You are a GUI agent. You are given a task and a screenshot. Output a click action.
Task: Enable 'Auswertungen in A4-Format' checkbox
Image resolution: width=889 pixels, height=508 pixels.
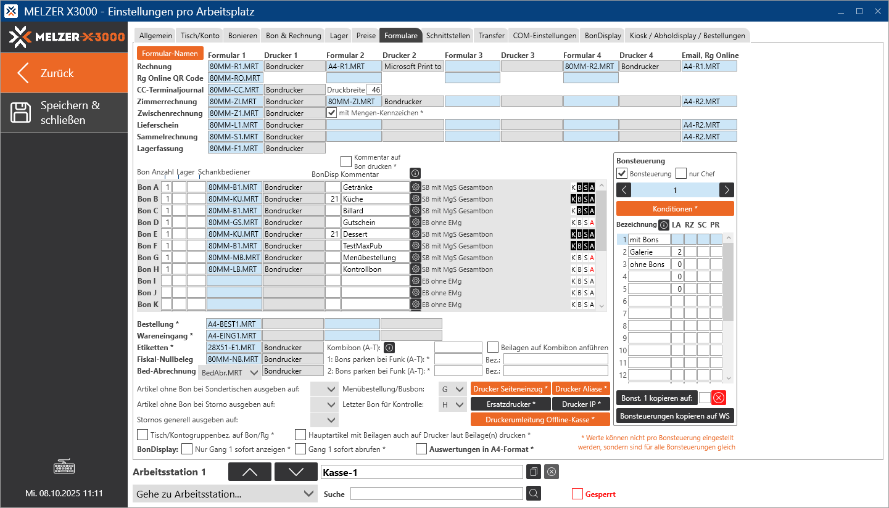tap(421, 449)
